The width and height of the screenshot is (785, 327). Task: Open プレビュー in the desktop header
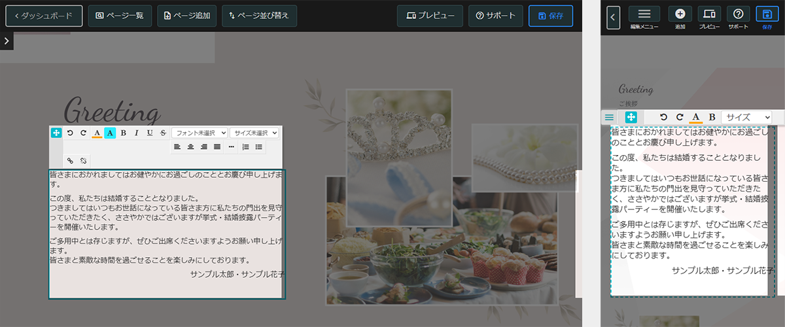point(430,16)
